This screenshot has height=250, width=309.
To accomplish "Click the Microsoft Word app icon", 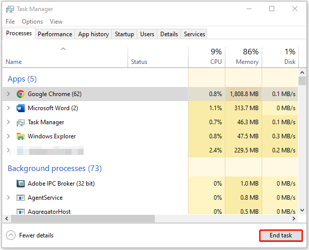I will [21, 108].
